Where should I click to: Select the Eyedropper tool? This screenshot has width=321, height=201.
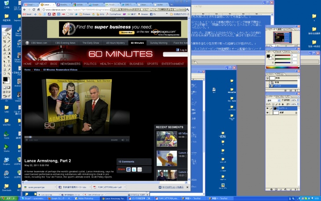(9, 70)
